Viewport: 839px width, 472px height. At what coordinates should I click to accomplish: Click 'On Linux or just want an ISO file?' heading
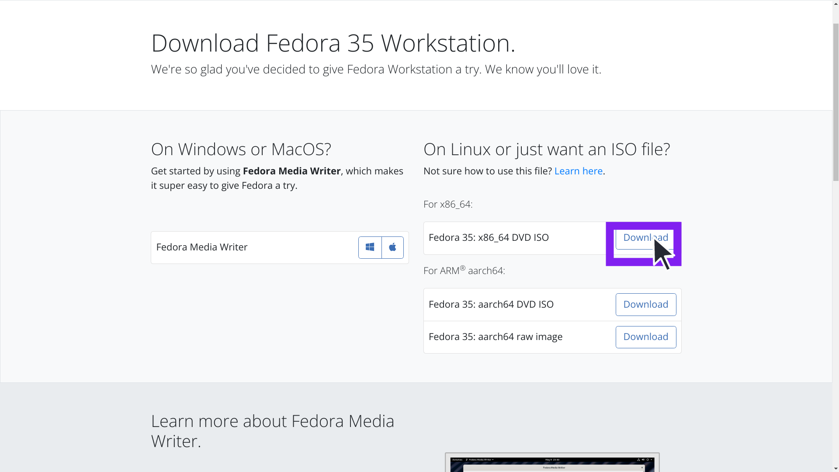pos(546,149)
